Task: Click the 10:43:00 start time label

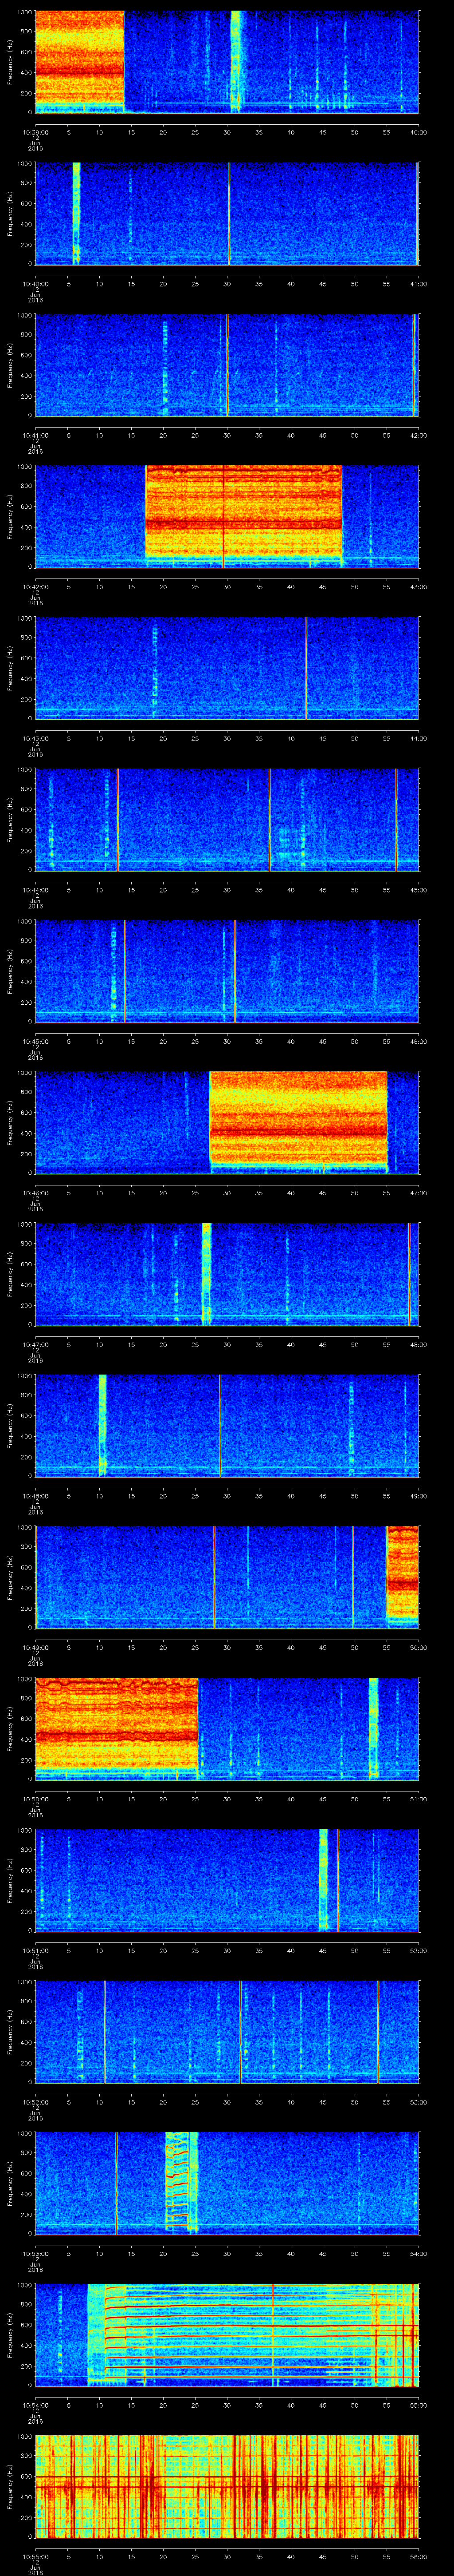Action: pos(36,739)
